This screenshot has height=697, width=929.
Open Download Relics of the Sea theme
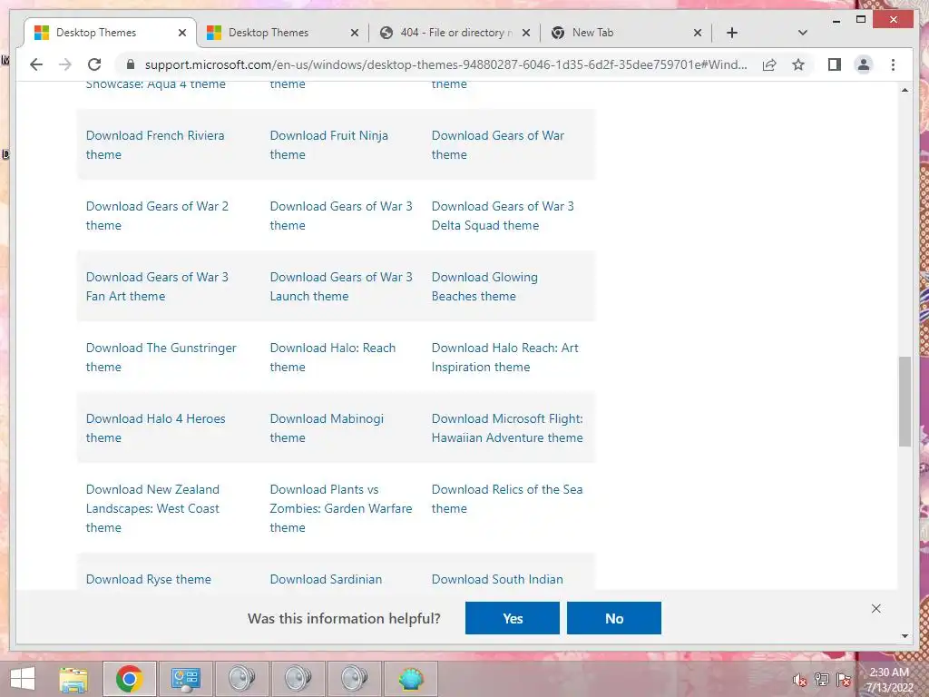click(x=507, y=499)
